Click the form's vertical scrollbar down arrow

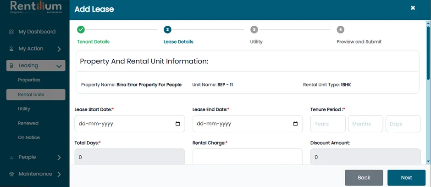(x=428, y=161)
